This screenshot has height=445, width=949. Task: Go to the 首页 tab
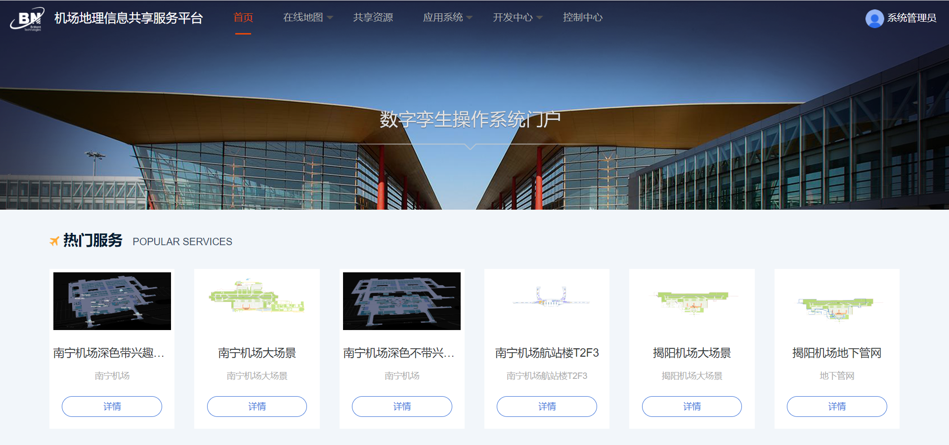pos(243,18)
